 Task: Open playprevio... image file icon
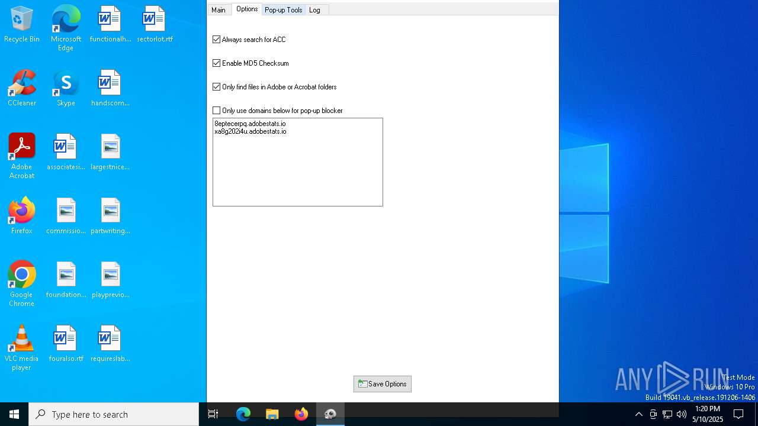[x=110, y=280]
